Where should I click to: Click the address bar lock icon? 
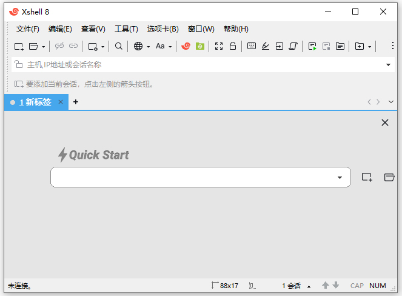pos(18,64)
